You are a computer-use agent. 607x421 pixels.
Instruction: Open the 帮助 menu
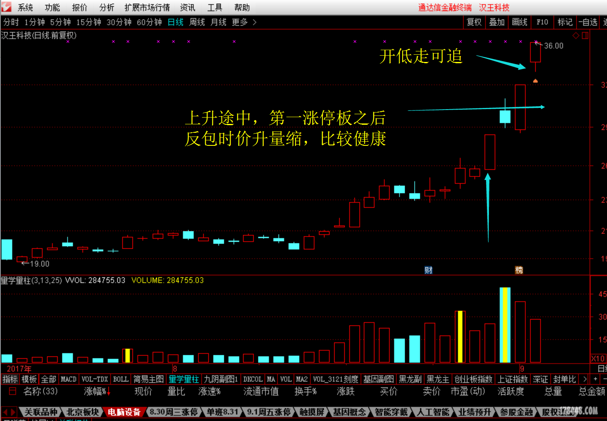click(x=242, y=8)
